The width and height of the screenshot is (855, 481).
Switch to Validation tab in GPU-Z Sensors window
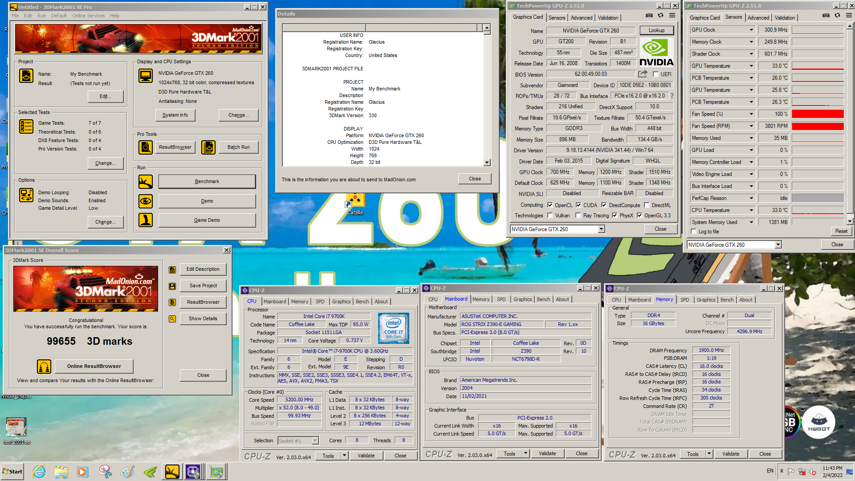pyautogui.click(x=785, y=18)
